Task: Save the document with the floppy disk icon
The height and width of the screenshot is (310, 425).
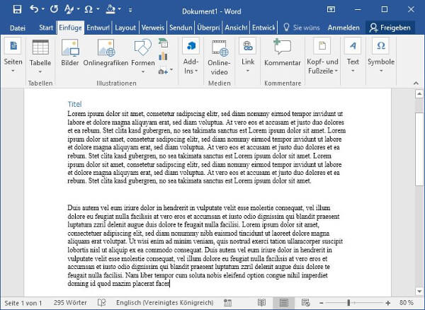Action: click(x=17, y=10)
